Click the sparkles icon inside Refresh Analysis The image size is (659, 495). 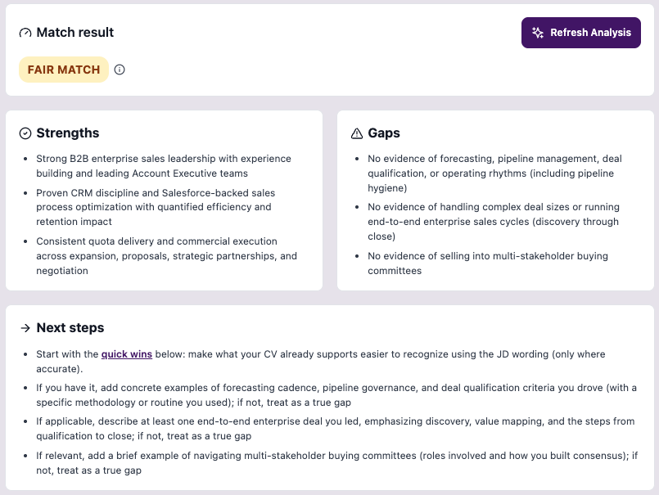click(x=538, y=33)
